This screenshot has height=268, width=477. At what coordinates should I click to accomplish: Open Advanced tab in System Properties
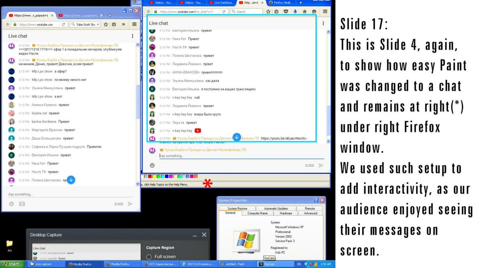pos(310,213)
